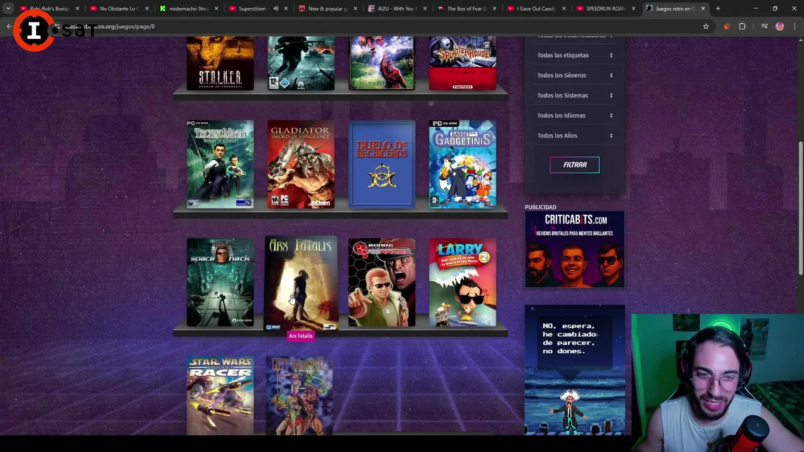Open the Duelo de Hechiceros cover

[x=382, y=164]
